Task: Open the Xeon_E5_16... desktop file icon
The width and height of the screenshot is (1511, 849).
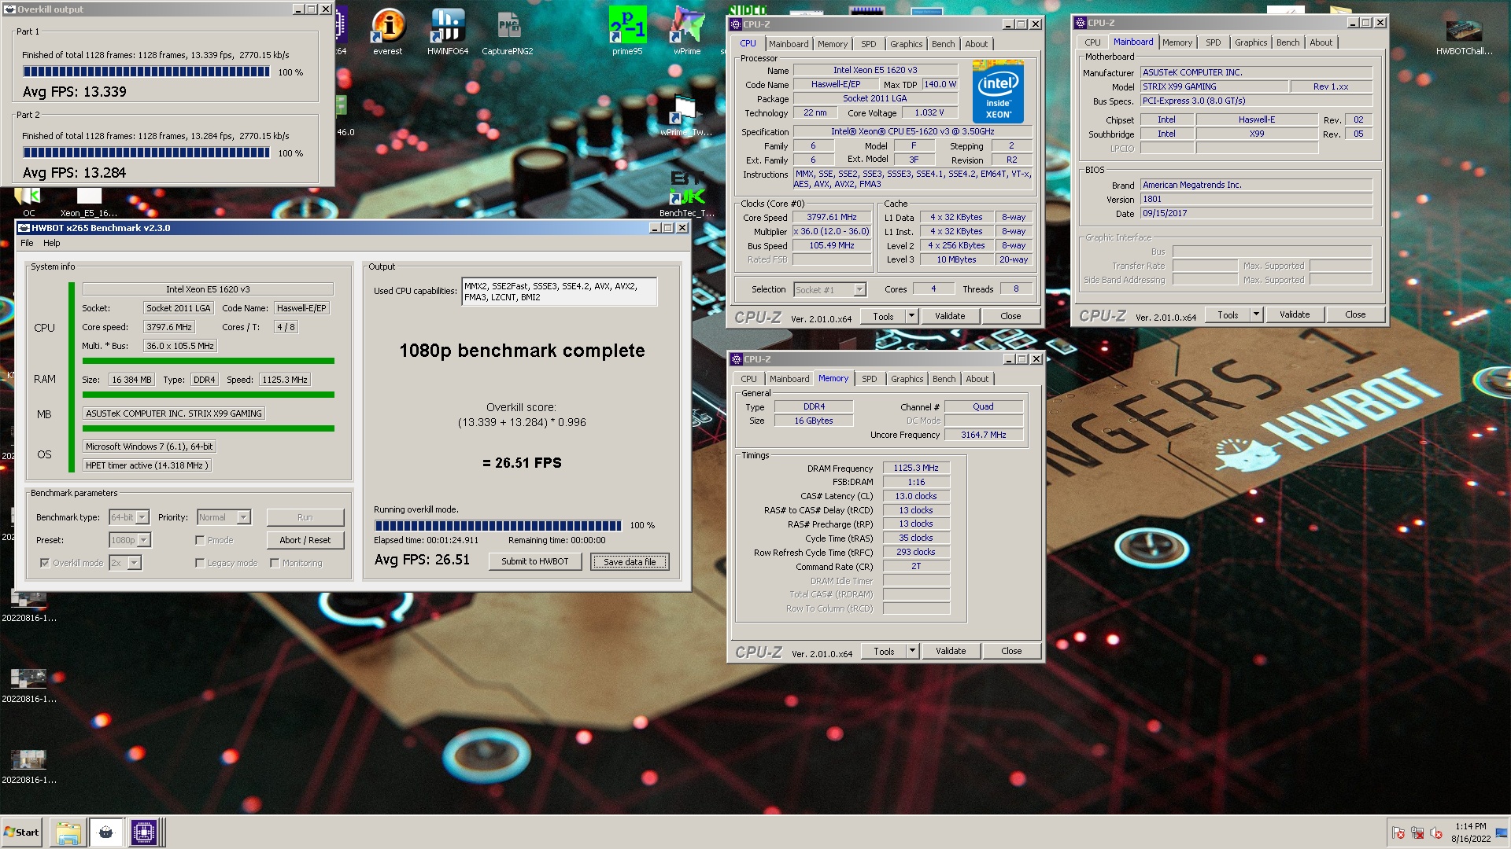Action: [89, 202]
